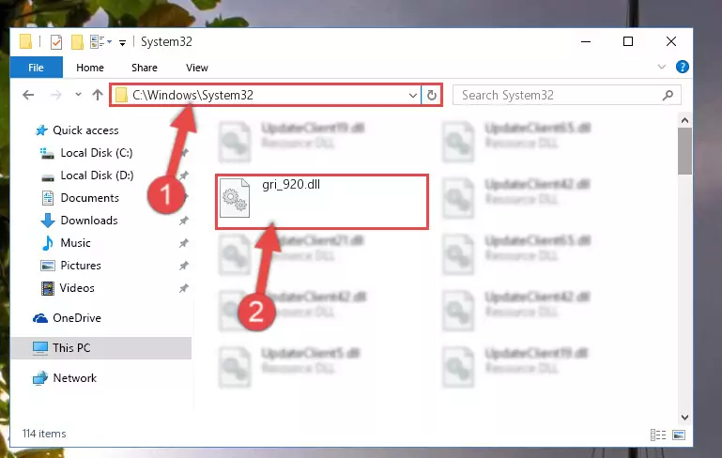Switch to the View ribbon tab
This screenshot has width=722, height=458.
[x=196, y=68]
